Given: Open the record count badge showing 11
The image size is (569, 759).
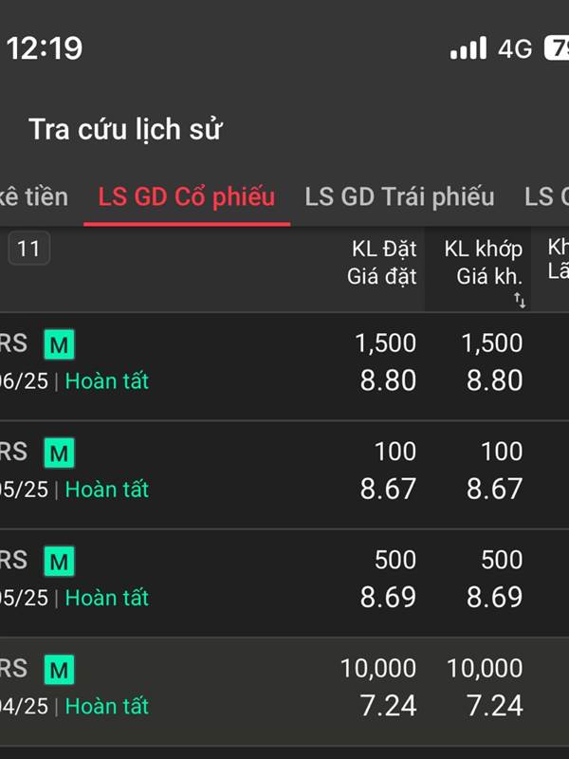Looking at the screenshot, I should click(28, 249).
